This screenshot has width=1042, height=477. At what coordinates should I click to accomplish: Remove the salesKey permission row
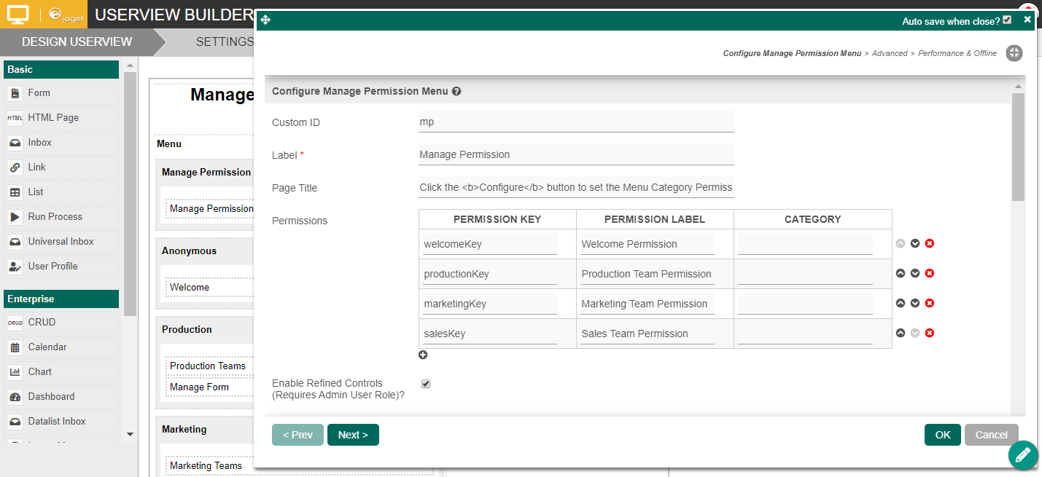tap(930, 333)
